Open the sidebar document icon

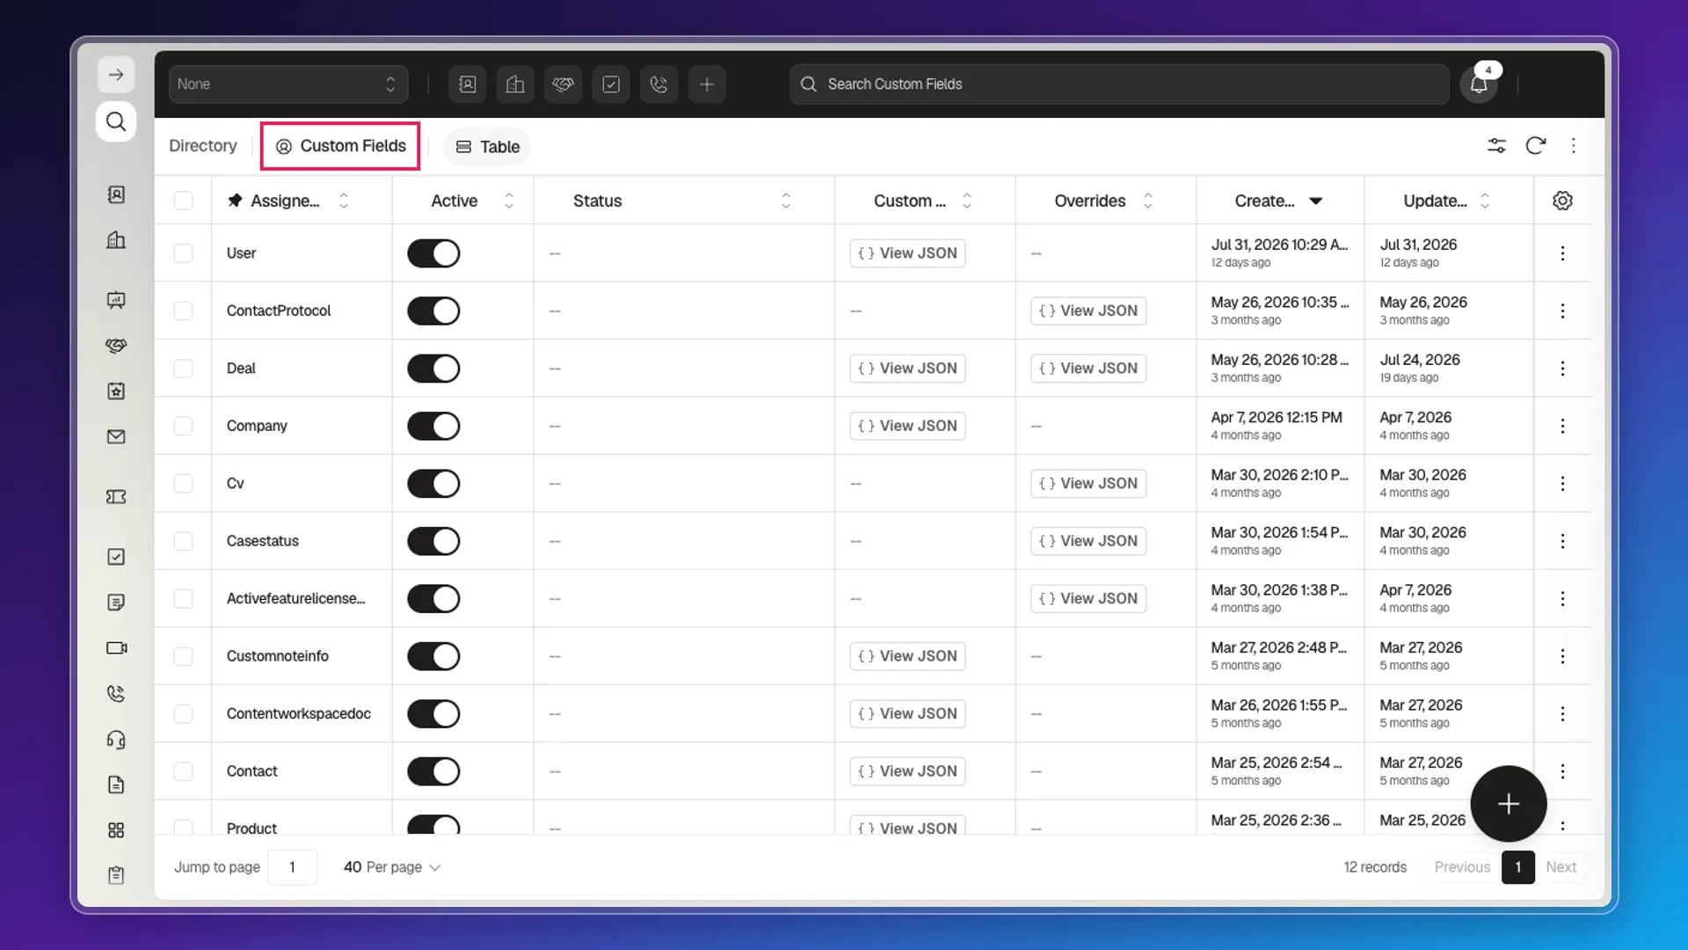[x=116, y=785]
